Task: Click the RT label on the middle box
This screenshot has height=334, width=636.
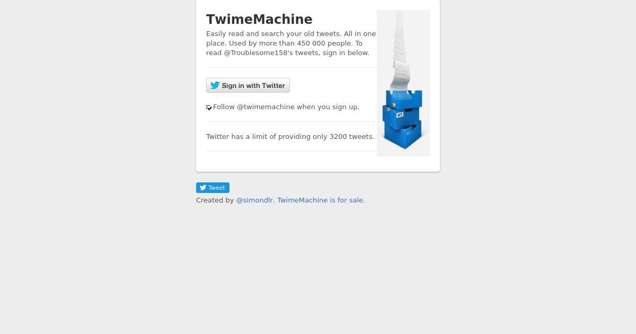Action: coord(400,115)
